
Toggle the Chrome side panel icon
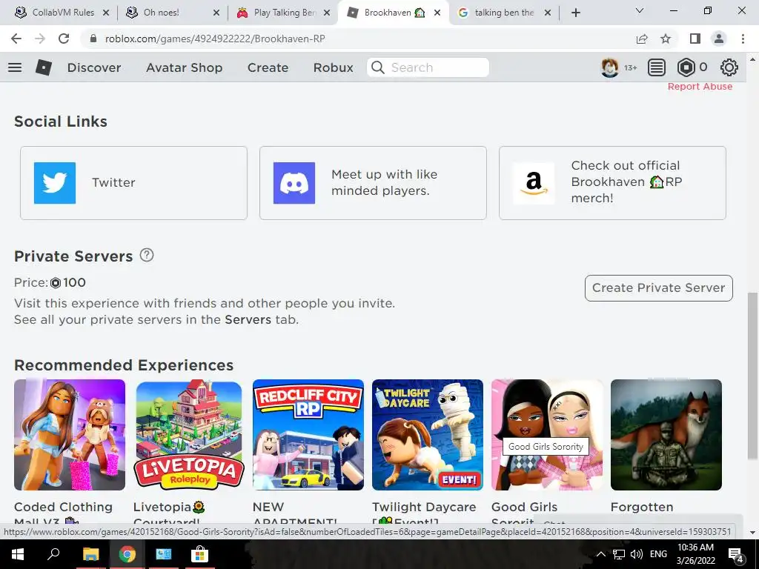pyautogui.click(x=695, y=39)
